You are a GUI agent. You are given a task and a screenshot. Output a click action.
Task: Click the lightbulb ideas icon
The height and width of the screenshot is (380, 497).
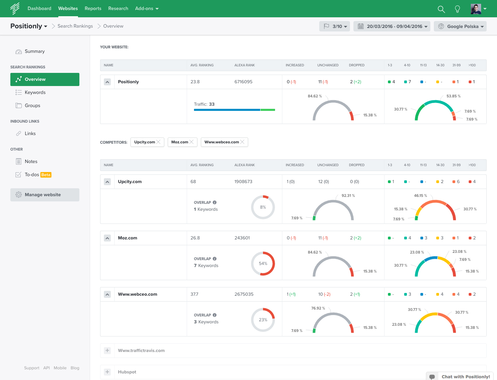tap(457, 9)
